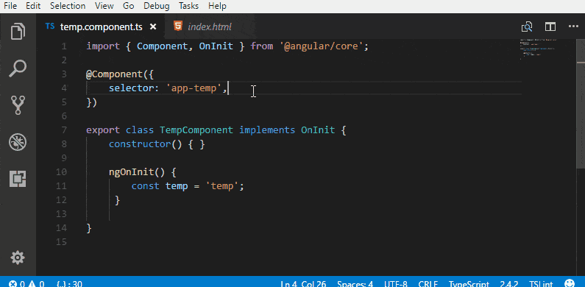This screenshot has height=287, width=585.
Task: Open the Explorer files view
Action: (x=18, y=32)
